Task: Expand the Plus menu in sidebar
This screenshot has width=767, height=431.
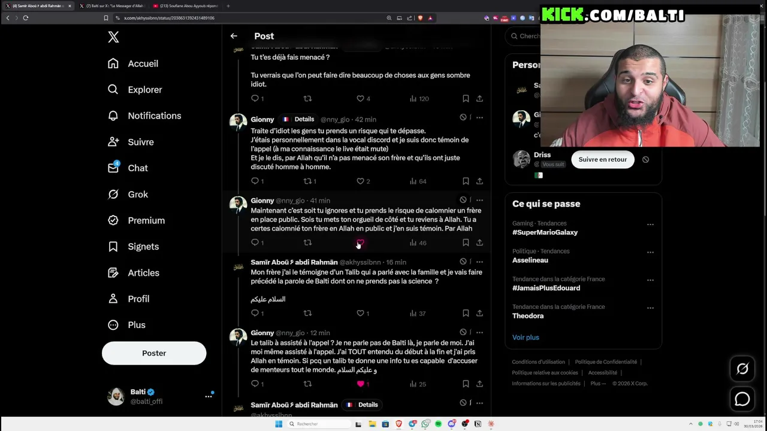Action: [x=126, y=325]
